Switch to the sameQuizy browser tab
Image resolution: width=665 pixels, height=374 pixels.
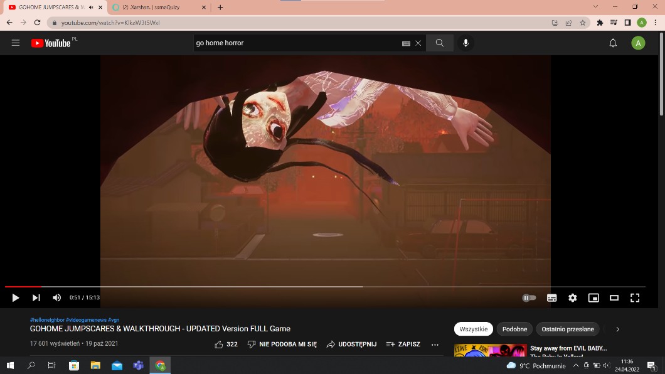point(157,8)
